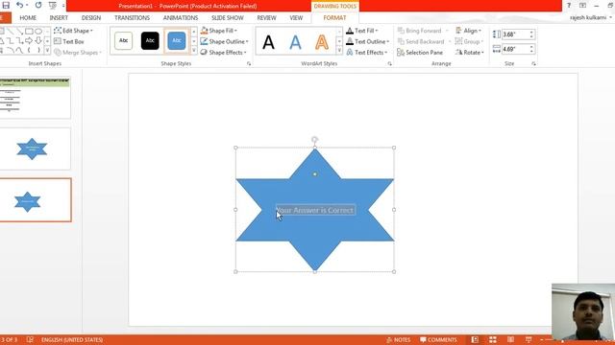Click the Text Box button
The height and width of the screenshot is (345, 615).
pyautogui.click(x=69, y=41)
